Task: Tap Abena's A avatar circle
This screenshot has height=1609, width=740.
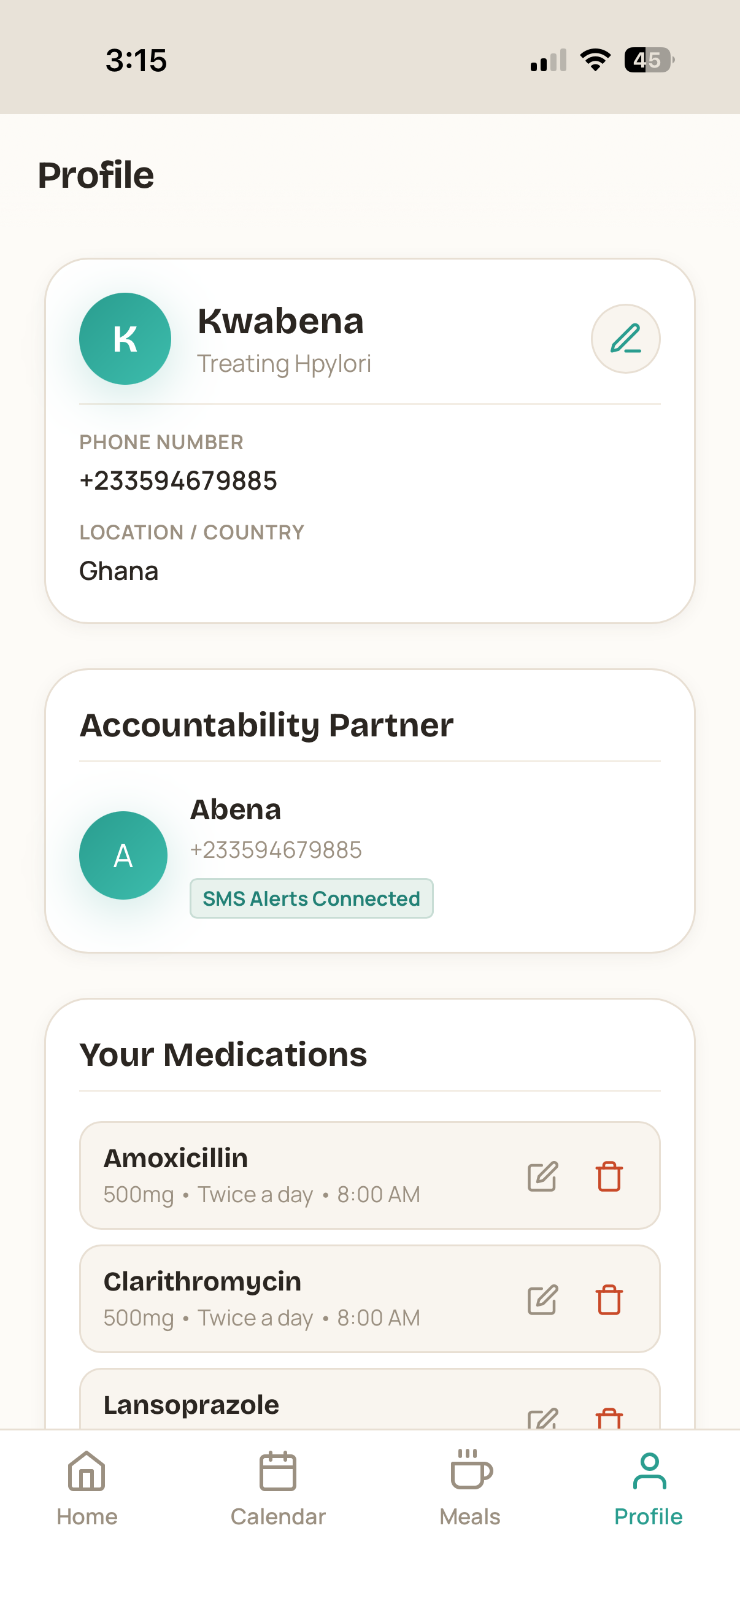Action: coord(123,855)
